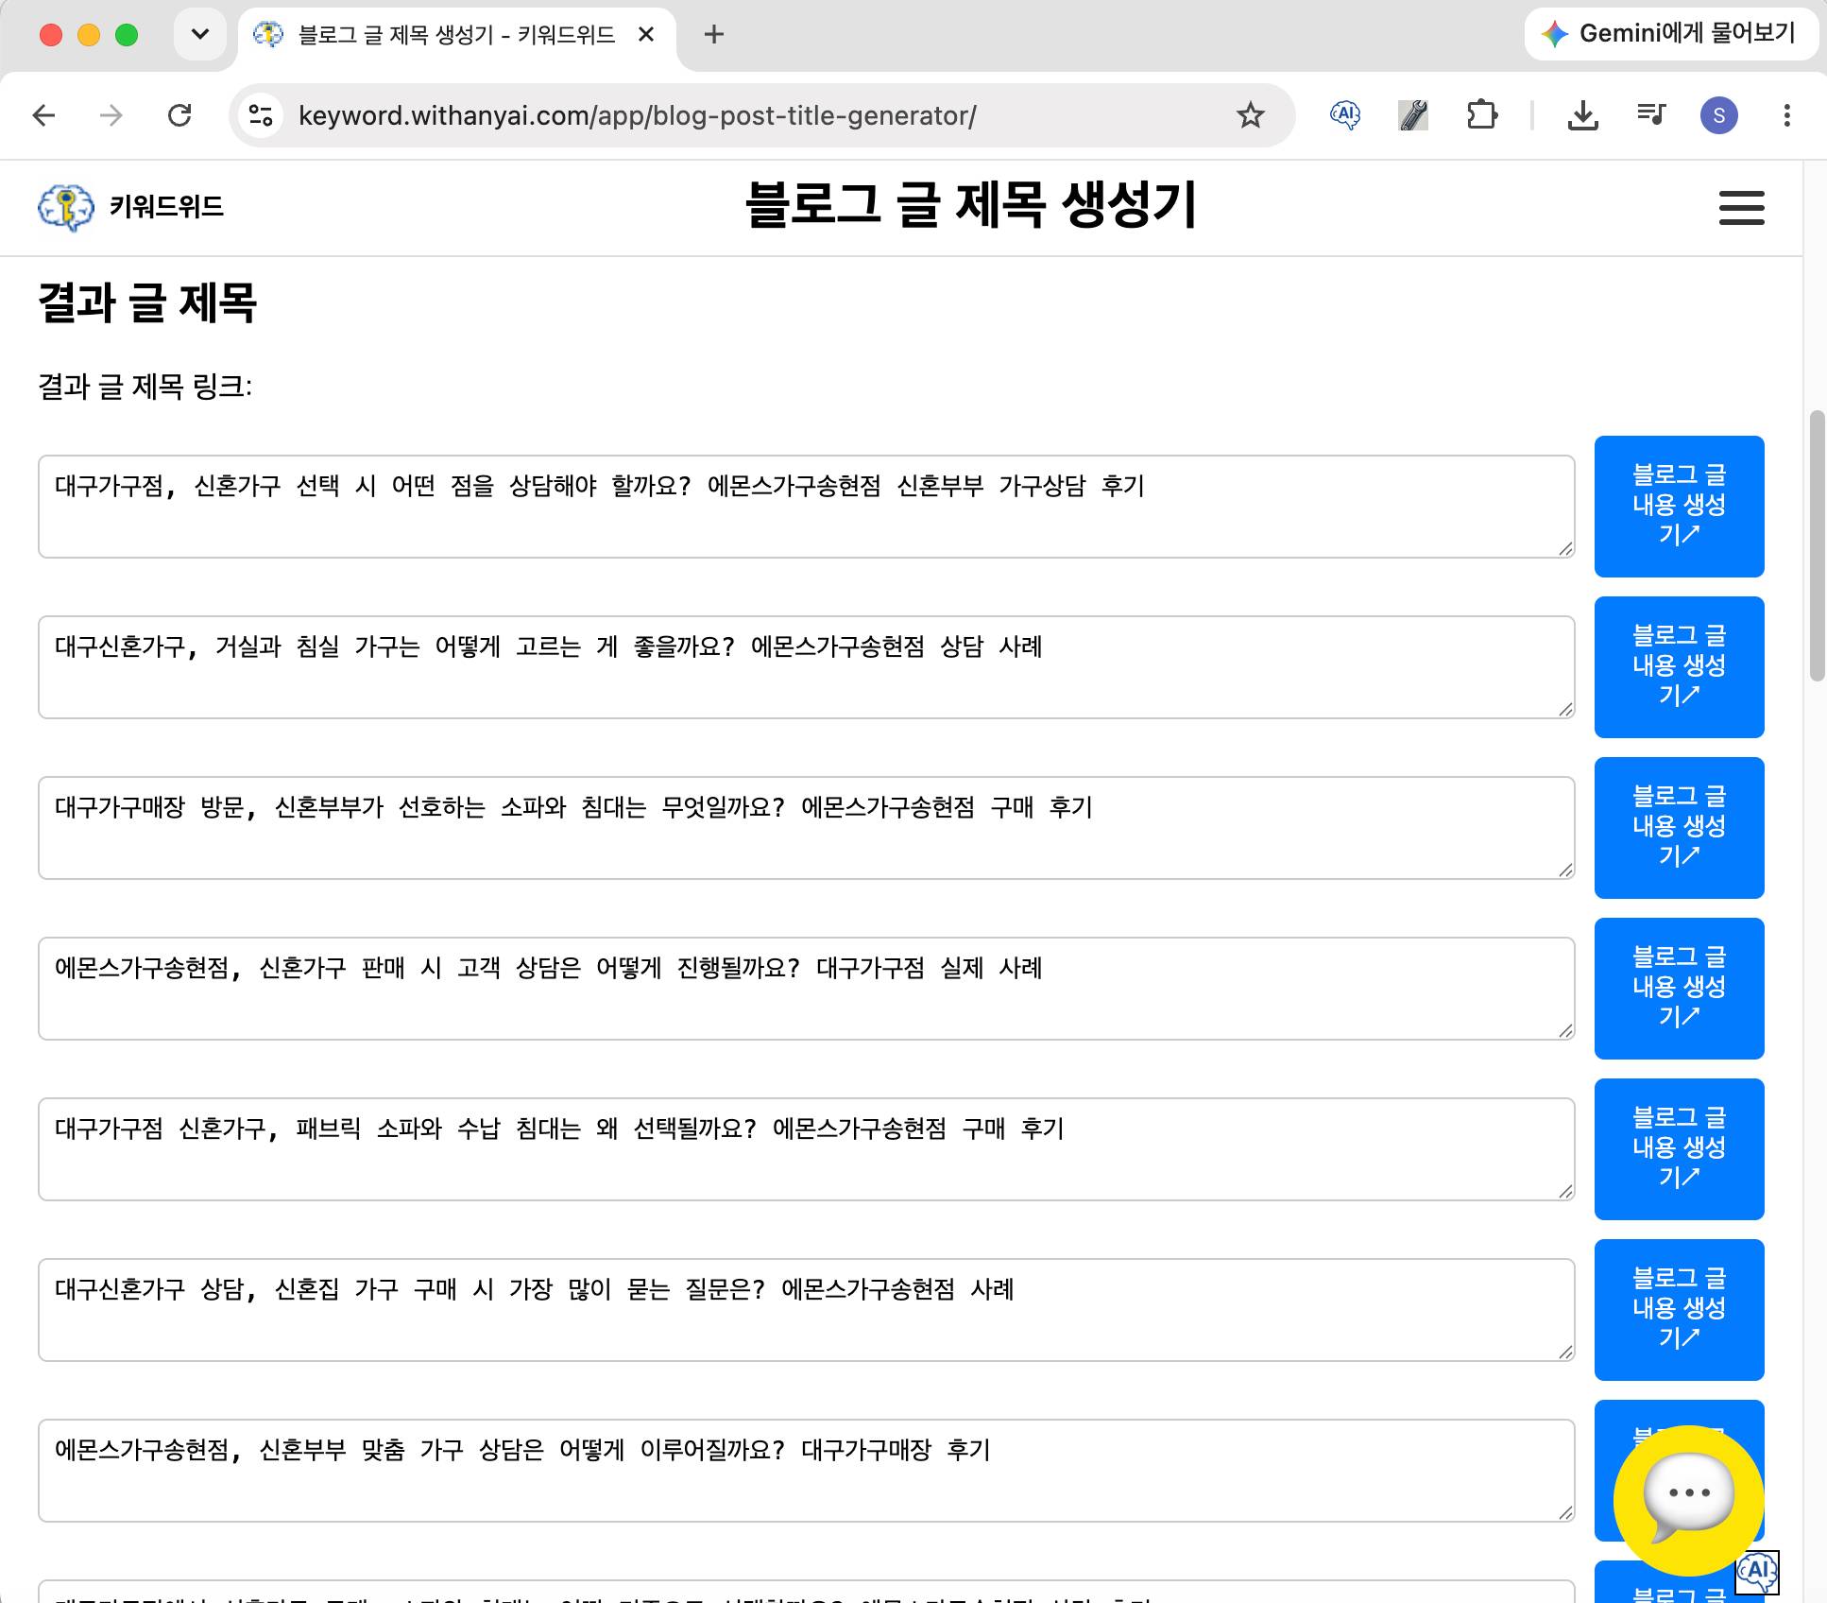Open the profile avatar labeled S
Image resolution: width=1827 pixels, height=1603 pixels.
point(1719,115)
